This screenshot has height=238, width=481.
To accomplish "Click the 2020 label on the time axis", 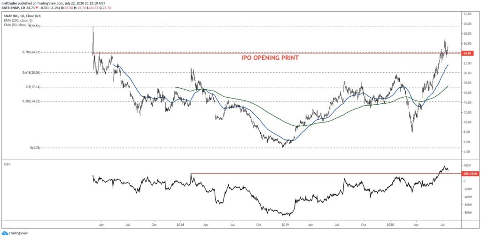I will [x=391, y=224].
